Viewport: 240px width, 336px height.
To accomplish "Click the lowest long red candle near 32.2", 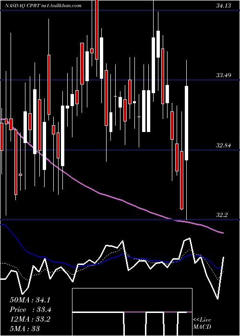I will tap(181, 180).
